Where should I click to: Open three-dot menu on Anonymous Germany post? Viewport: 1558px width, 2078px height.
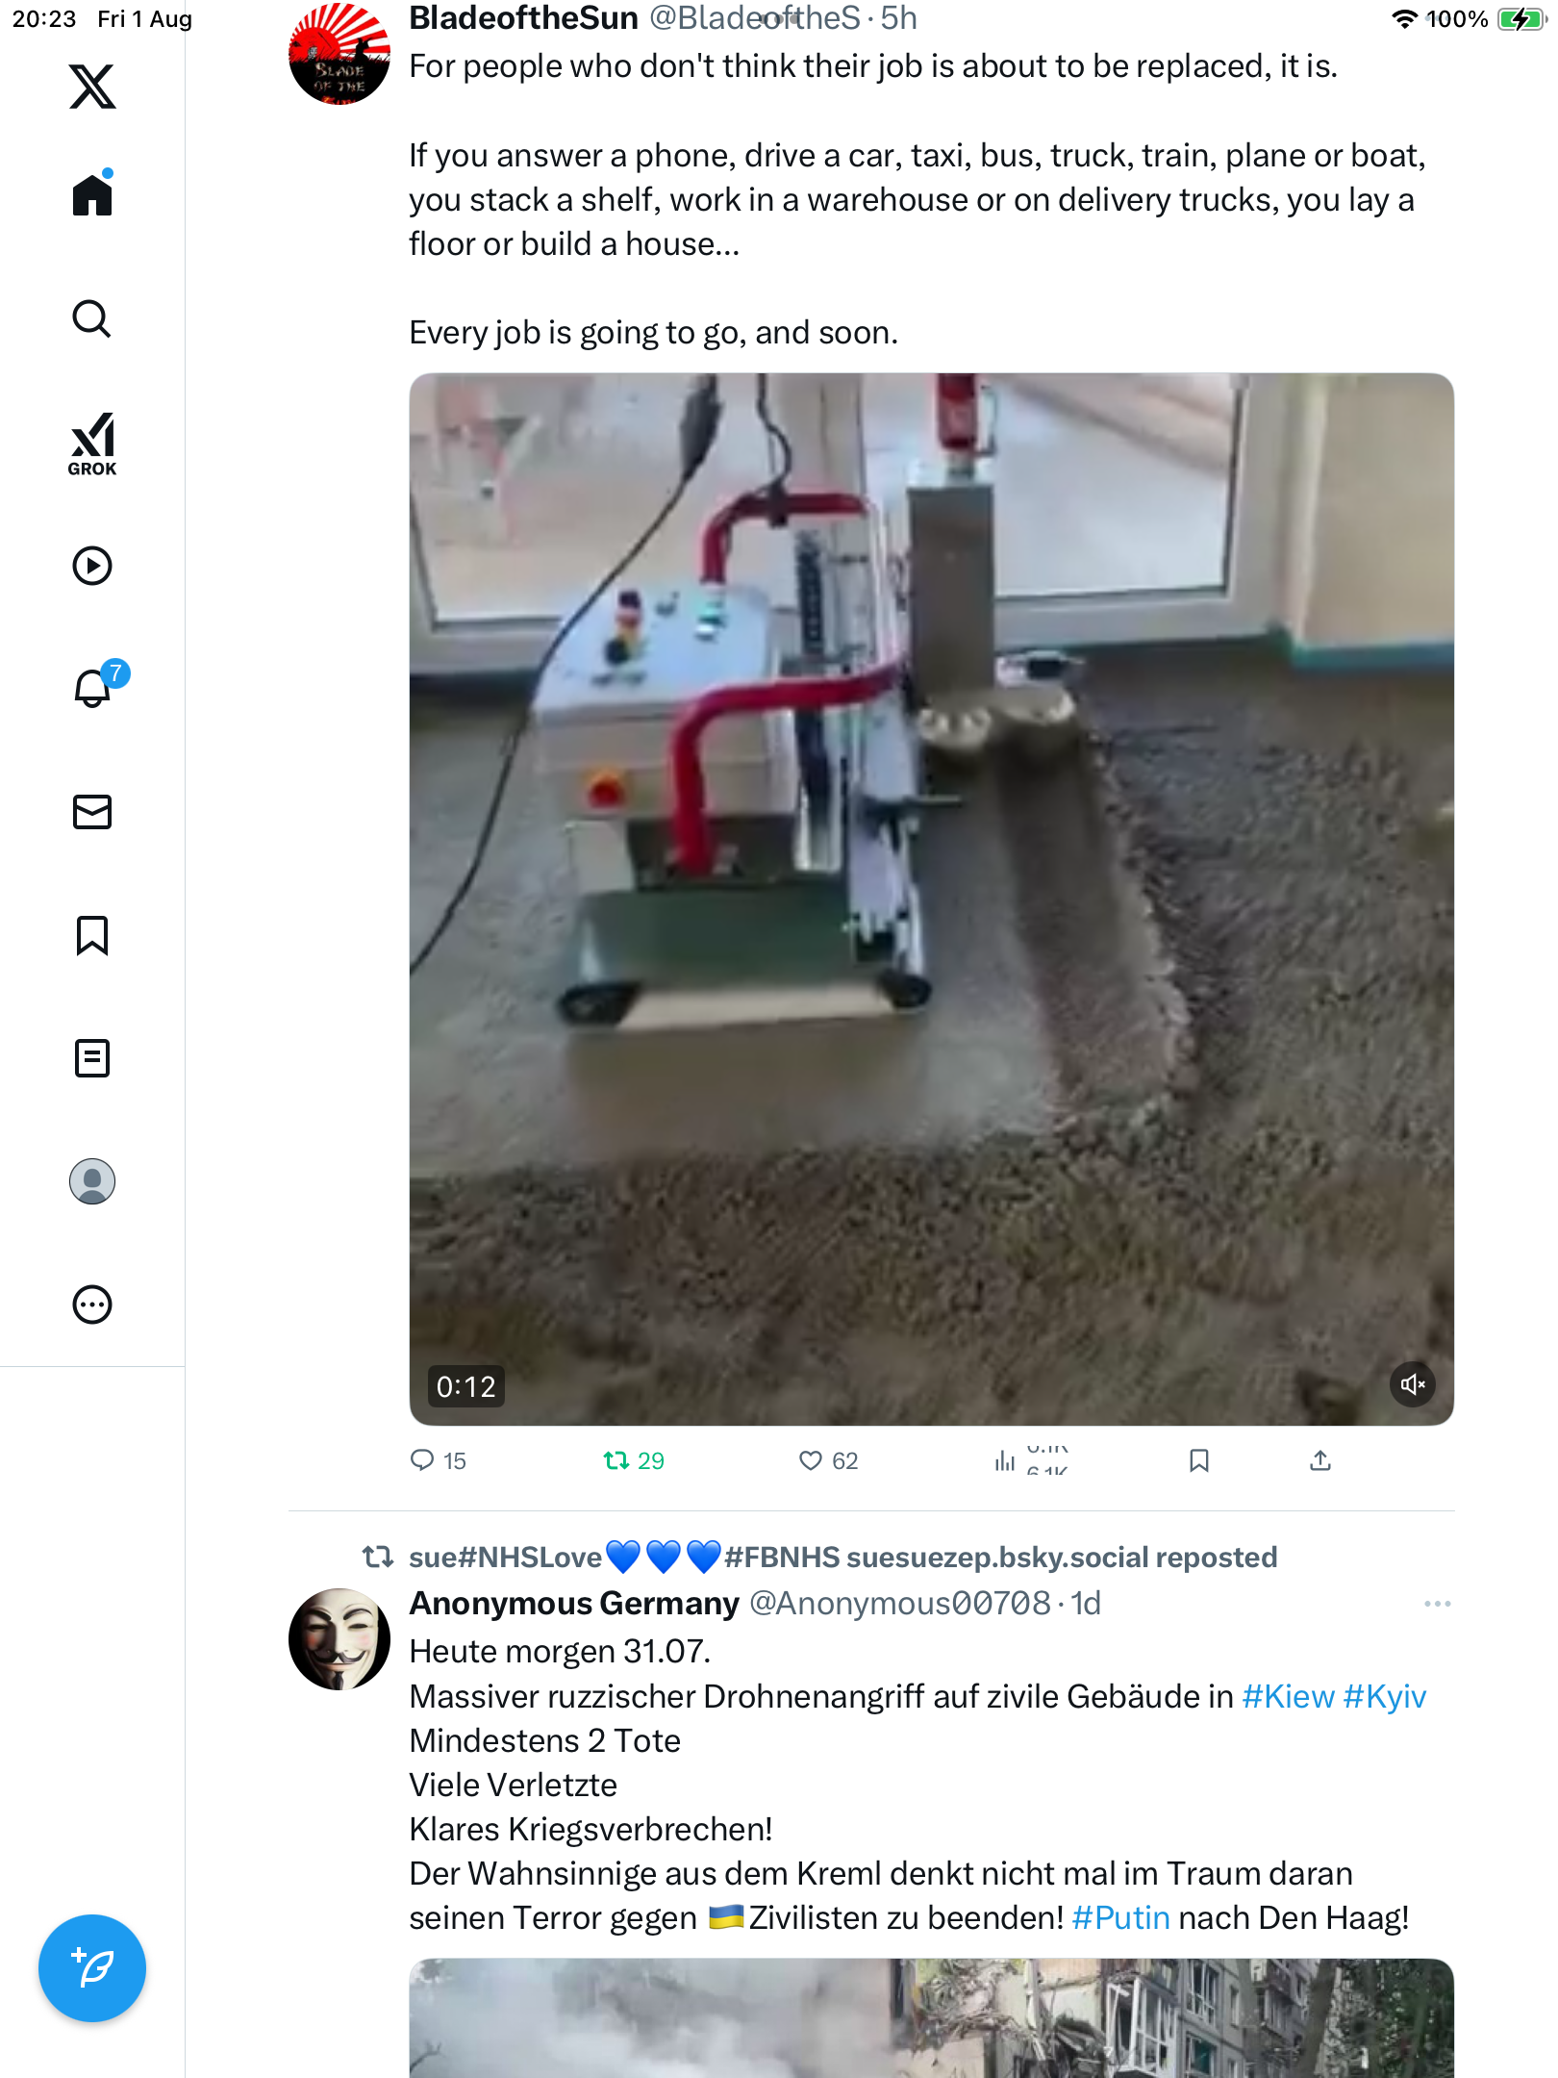(1437, 1604)
